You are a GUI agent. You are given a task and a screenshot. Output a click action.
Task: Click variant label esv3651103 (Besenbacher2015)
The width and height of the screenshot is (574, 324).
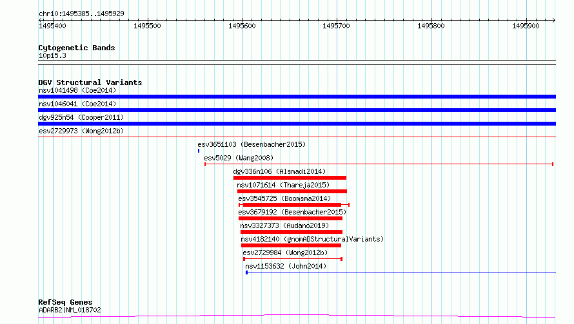(x=252, y=144)
